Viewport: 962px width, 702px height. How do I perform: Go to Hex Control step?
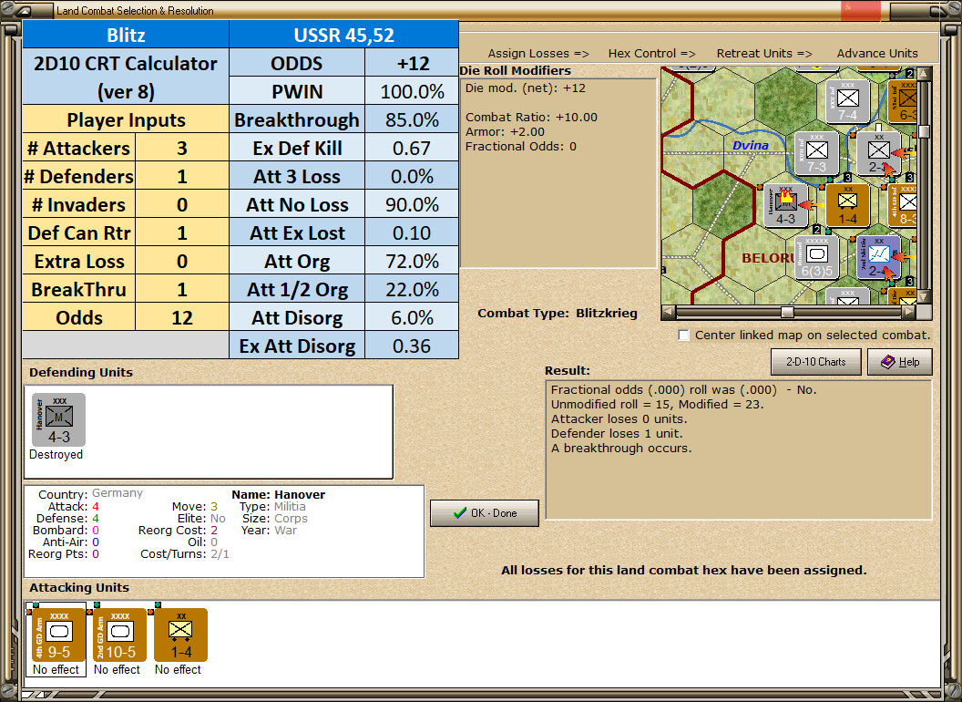click(651, 54)
